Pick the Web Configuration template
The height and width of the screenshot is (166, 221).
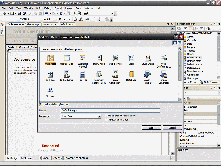click(x=164, y=61)
